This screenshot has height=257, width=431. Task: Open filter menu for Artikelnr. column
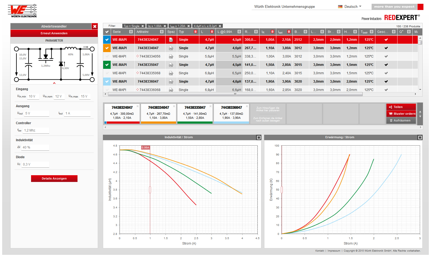point(162,32)
